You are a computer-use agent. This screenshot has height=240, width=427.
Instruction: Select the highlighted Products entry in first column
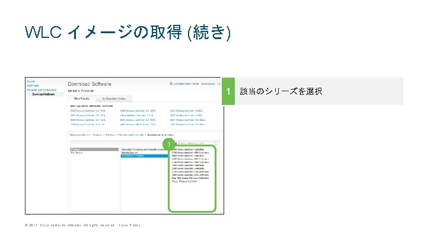(x=94, y=149)
